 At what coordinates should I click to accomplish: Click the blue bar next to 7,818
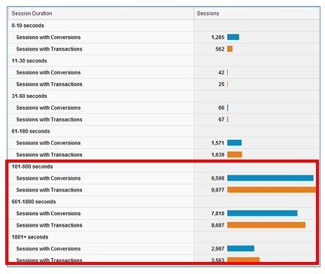(263, 213)
